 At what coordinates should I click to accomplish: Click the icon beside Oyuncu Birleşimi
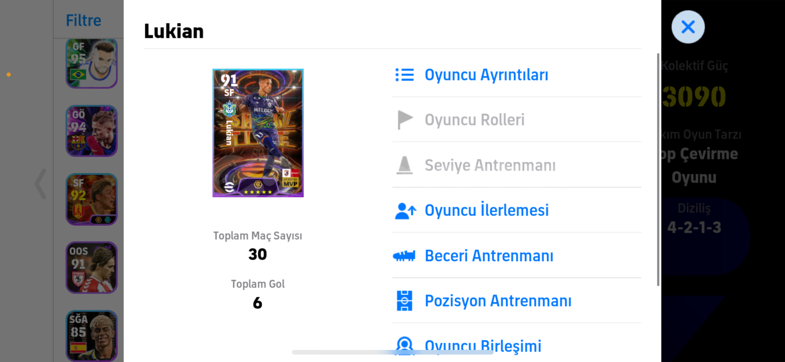click(x=404, y=345)
